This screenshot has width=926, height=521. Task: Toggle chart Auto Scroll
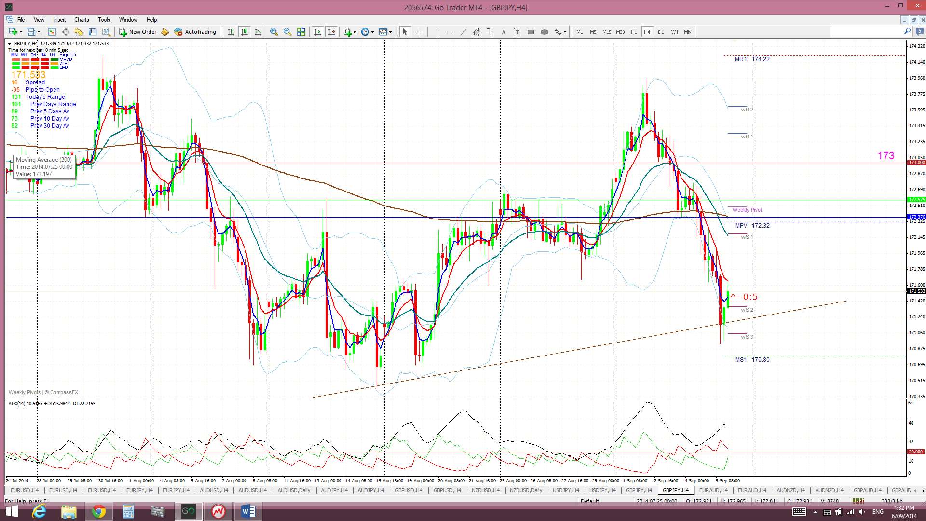(317, 32)
